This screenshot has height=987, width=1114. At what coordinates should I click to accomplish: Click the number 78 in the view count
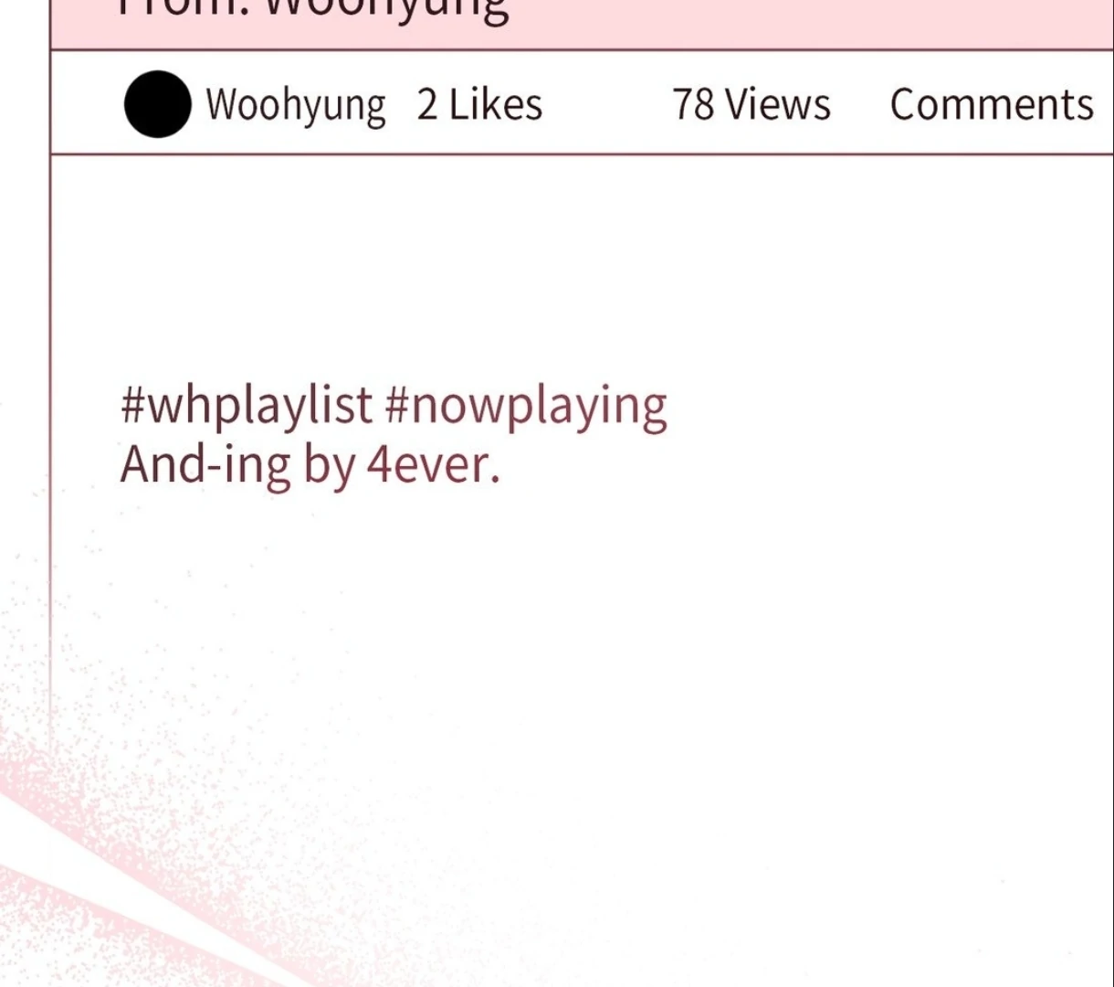(694, 104)
